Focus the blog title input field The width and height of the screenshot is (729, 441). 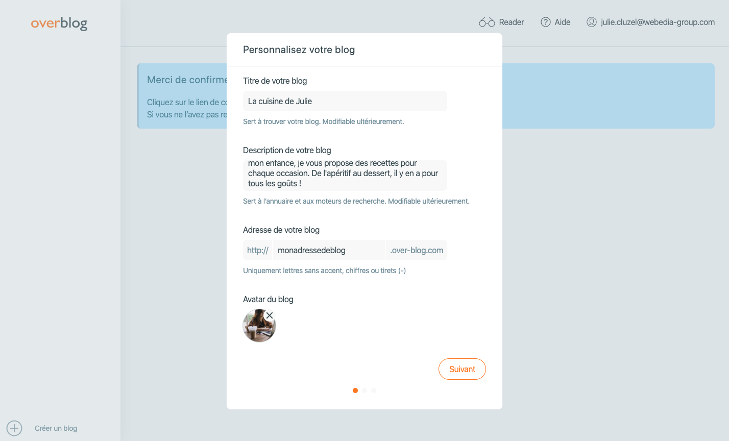(345, 101)
